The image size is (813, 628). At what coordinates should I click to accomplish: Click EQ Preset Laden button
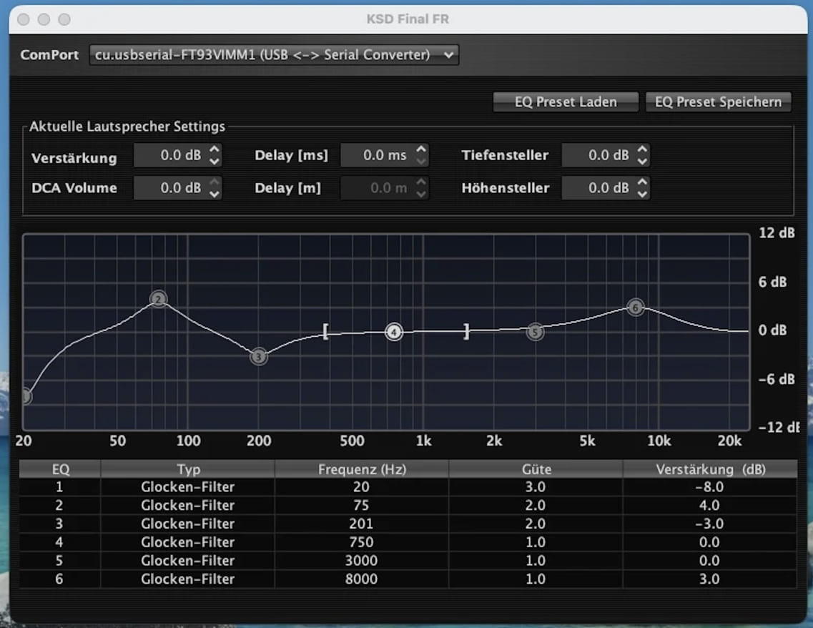click(566, 102)
